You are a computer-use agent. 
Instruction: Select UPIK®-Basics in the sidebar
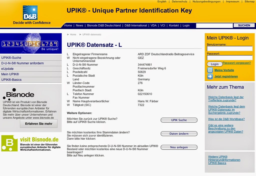31,80
